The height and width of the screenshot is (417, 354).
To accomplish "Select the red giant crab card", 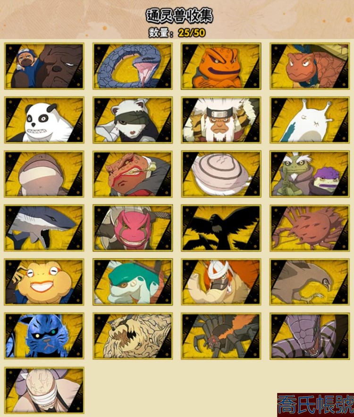I will pos(310,228).
